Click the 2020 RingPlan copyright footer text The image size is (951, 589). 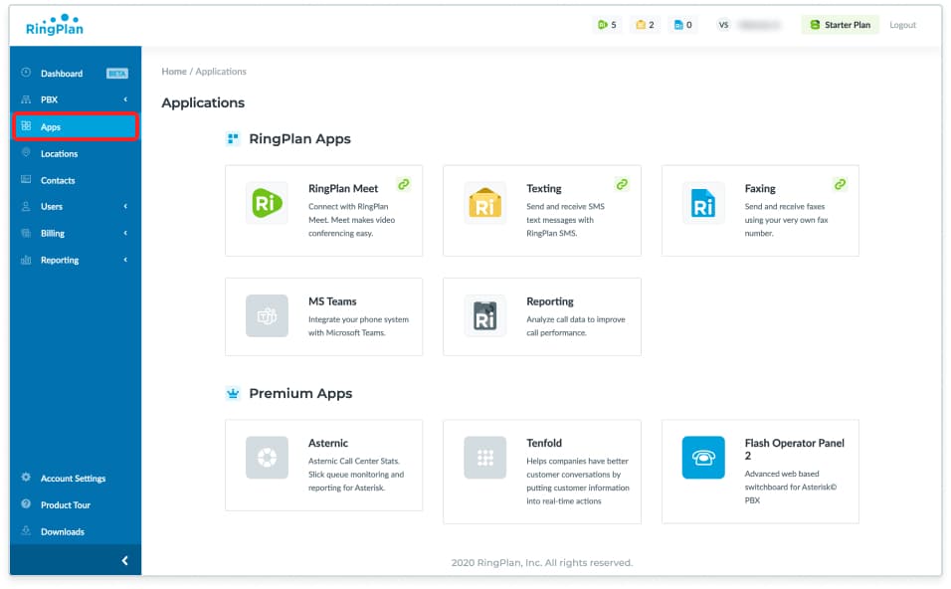pyautogui.click(x=541, y=563)
